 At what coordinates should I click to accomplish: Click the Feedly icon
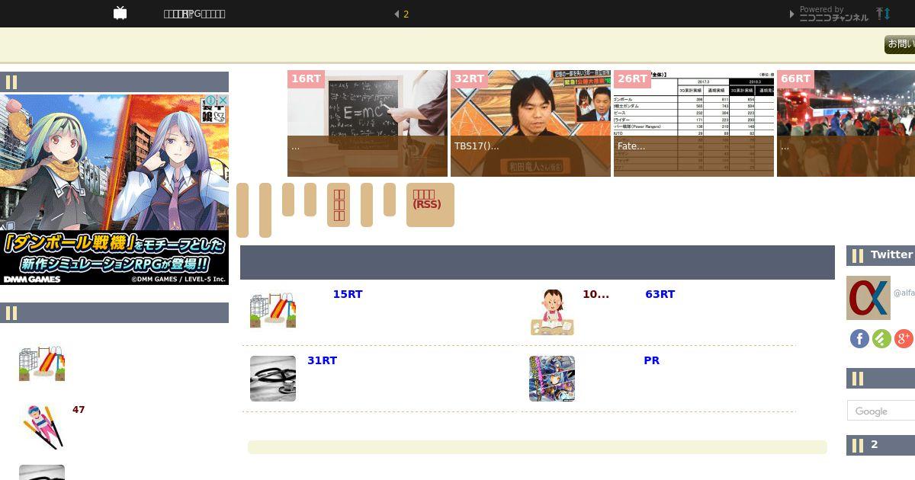point(881,339)
